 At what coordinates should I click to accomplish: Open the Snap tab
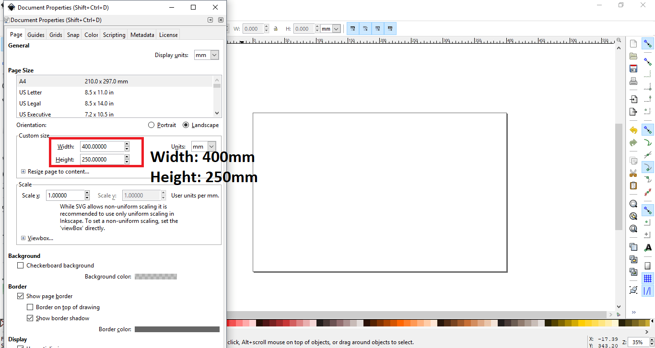[73, 35]
